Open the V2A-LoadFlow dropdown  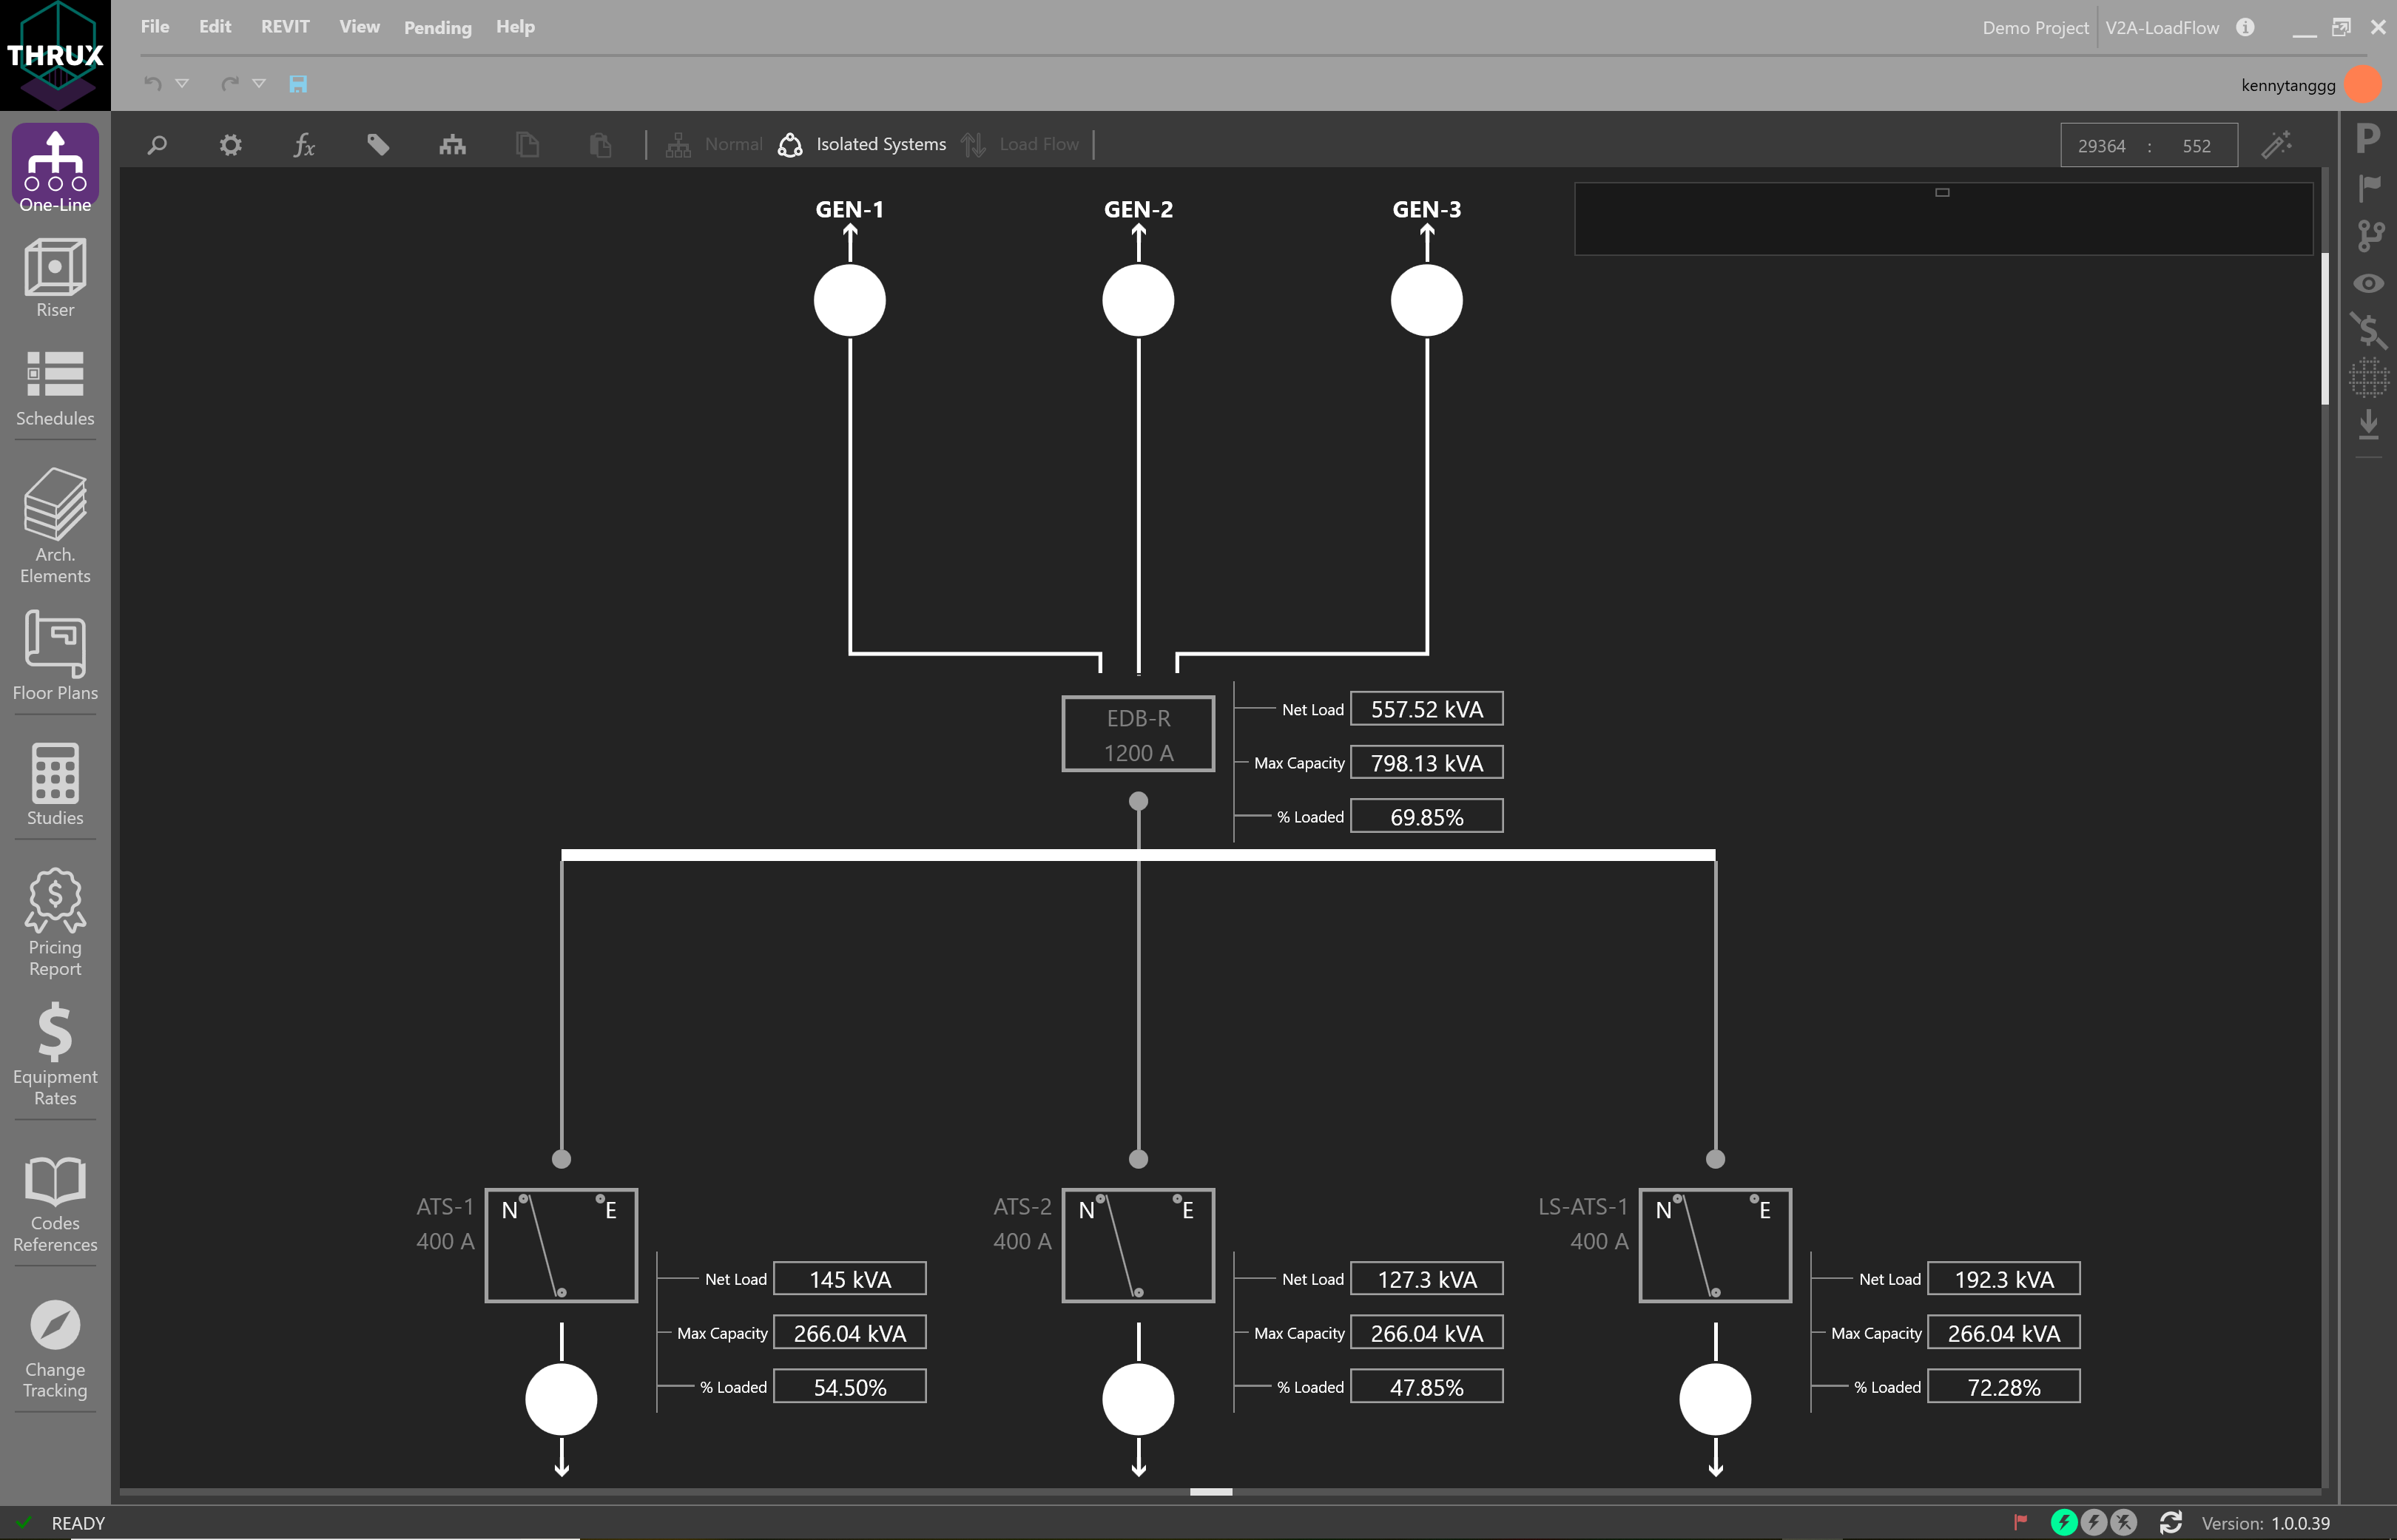point(2162,27)
